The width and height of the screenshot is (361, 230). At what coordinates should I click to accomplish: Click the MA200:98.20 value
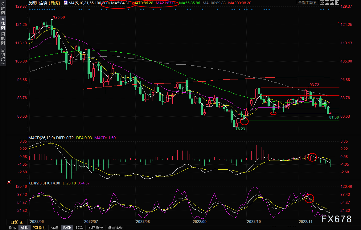pos(240,3)
